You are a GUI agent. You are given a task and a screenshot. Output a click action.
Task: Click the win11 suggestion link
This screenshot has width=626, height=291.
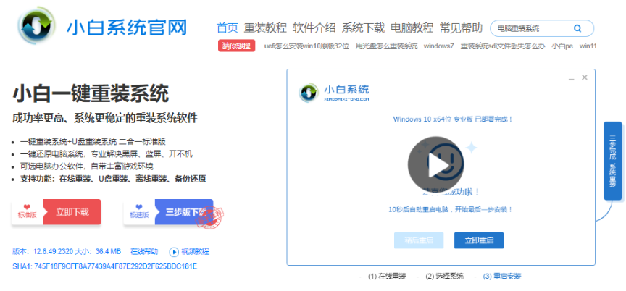588,46
